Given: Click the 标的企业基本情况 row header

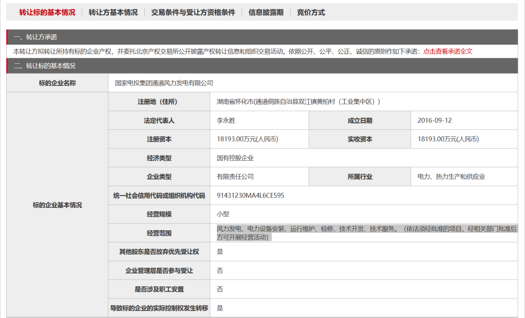Looking at the screenshot, I should 57,205.
